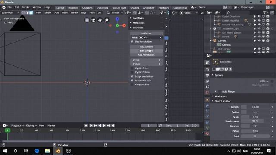Image resolution: width=276 pixels, height=155 pixels.
Task: Toggle the Use Annotation checkbox
Action: [132, 42]
